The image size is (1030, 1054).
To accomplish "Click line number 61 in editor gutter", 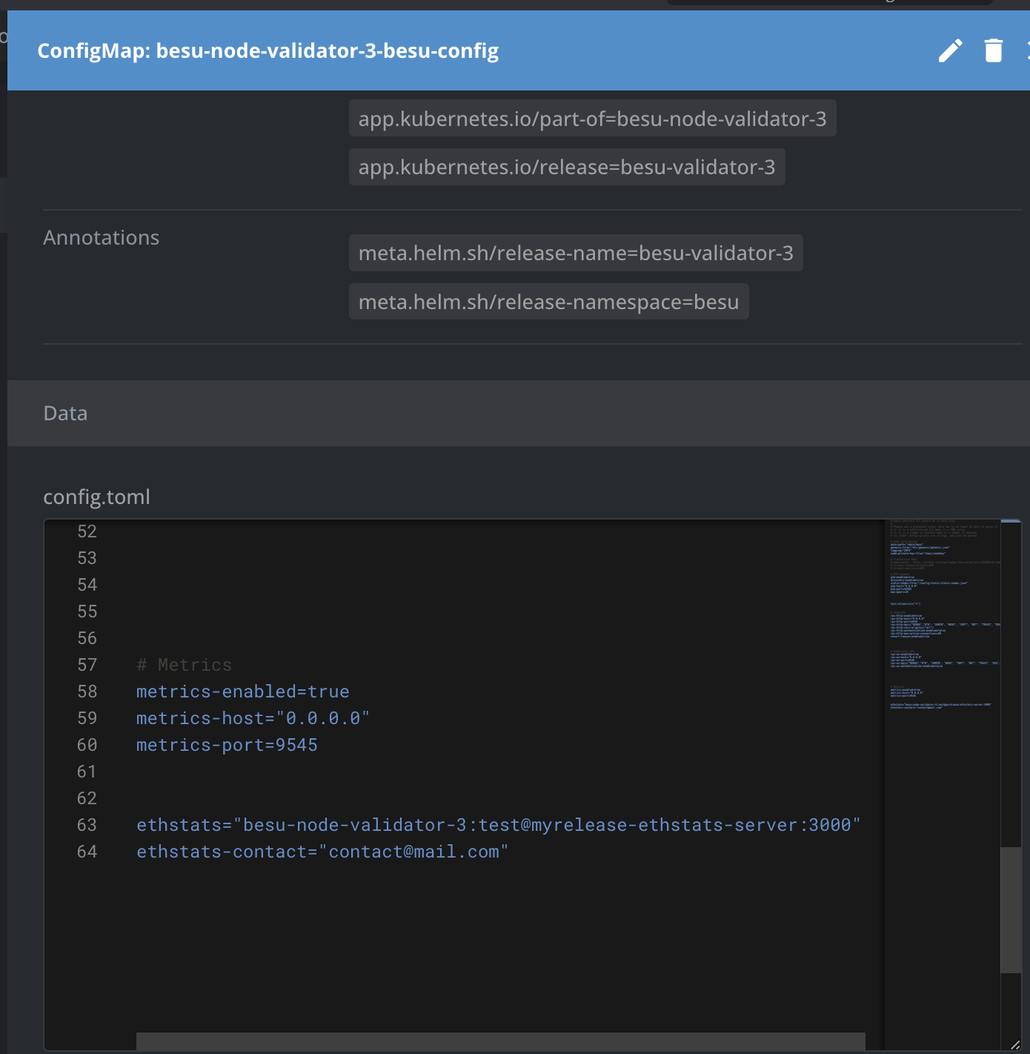I will coord(87,772).
